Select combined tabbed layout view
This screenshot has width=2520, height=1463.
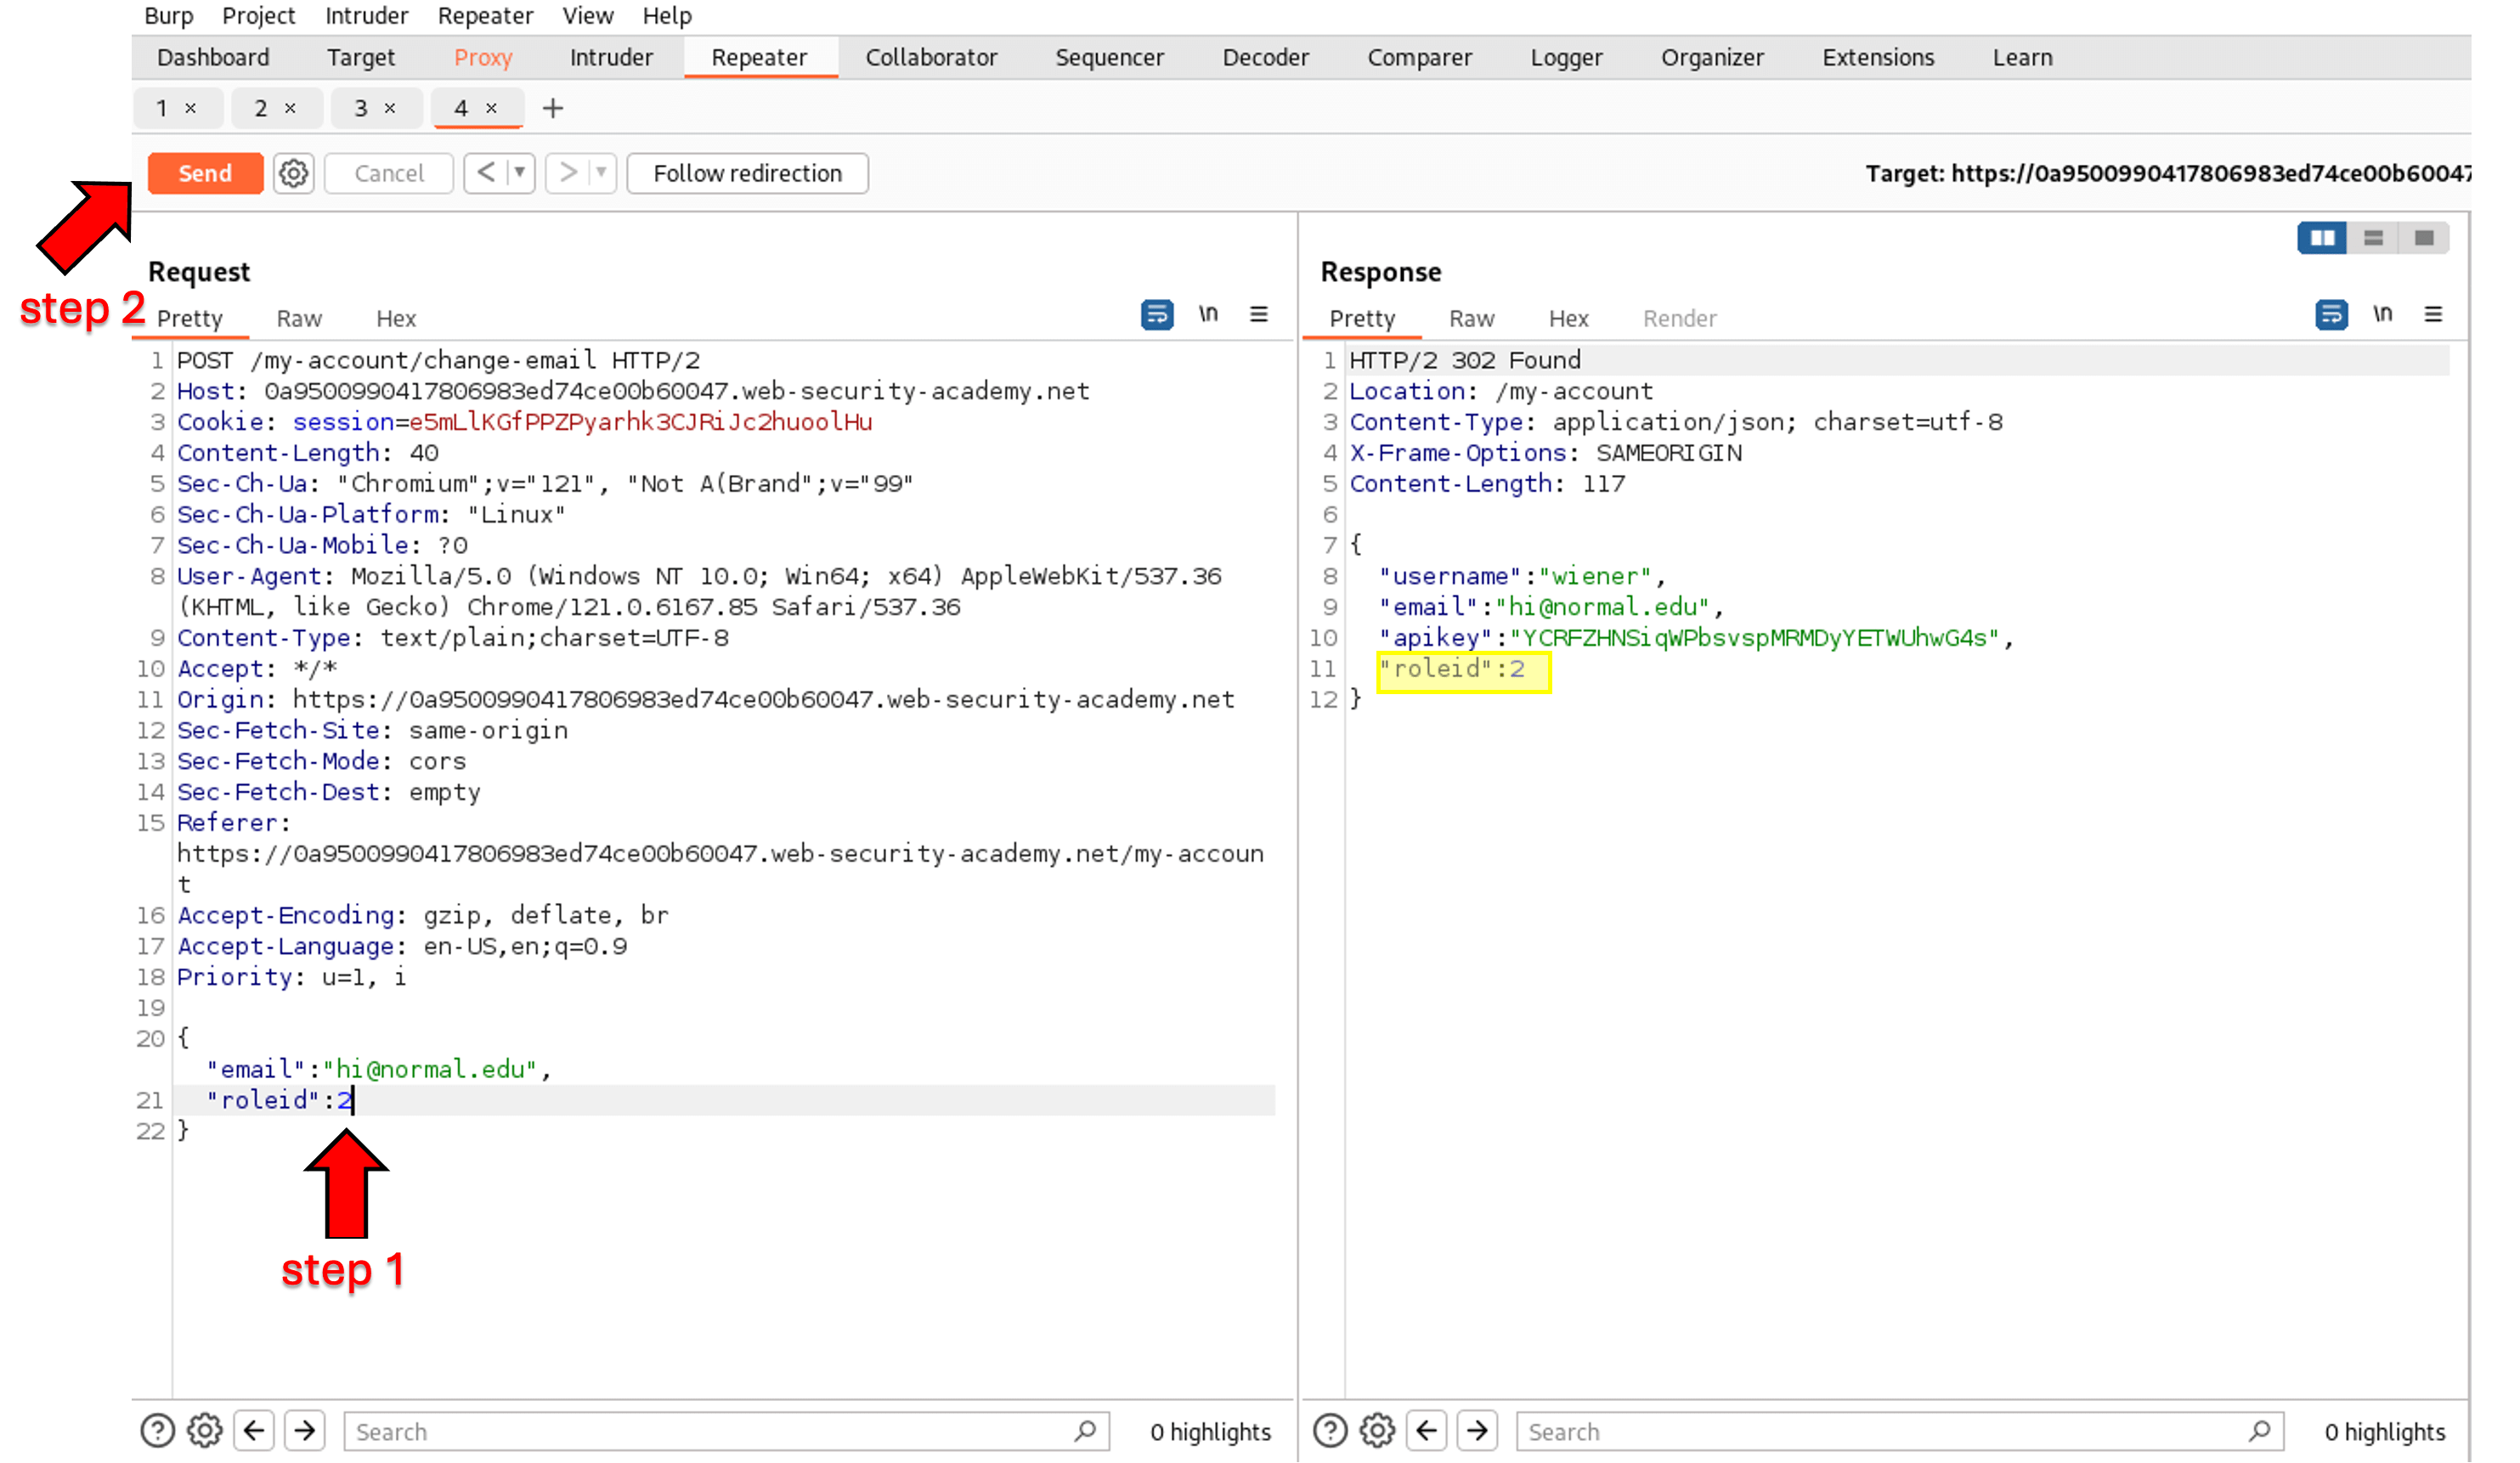pyautogui.click(x=2424, y=238)
